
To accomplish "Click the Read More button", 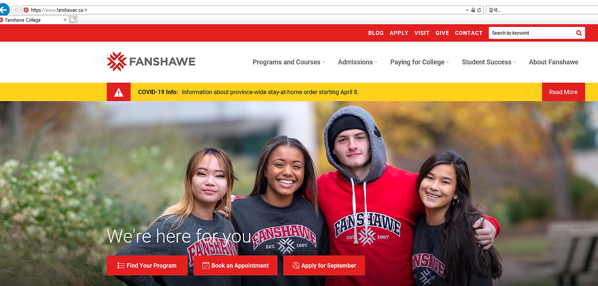I will pyautogui.click(x=563, y=92).
